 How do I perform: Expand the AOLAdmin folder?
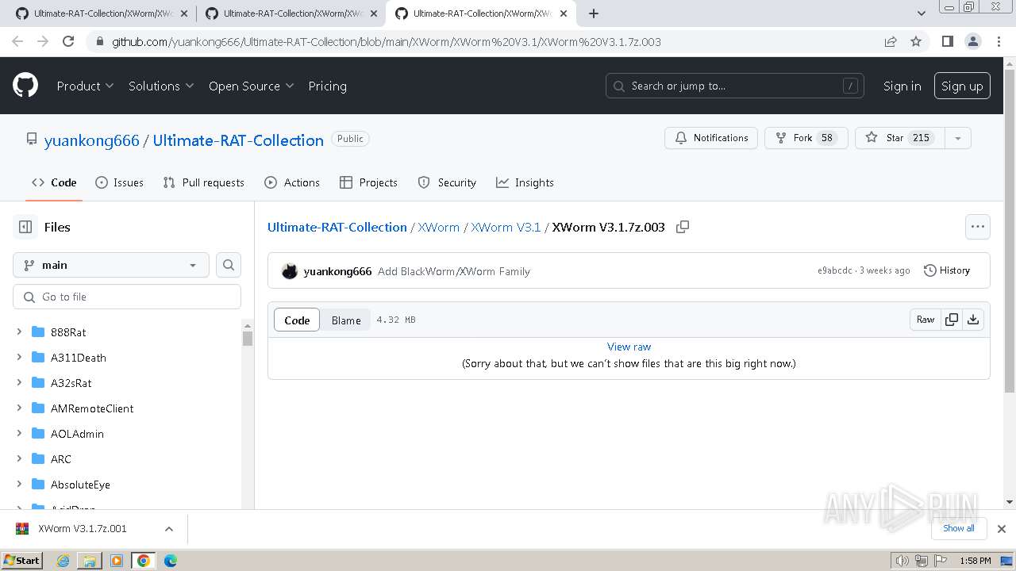19,434
